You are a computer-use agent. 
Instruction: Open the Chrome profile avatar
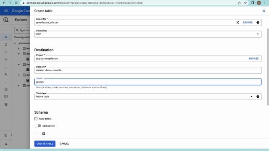259,3
